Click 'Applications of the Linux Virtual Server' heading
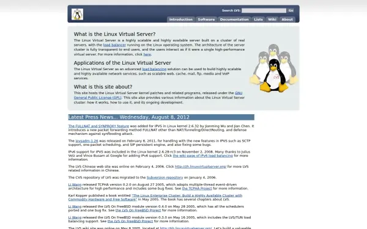367x229 pixels. tap(122, 63)
